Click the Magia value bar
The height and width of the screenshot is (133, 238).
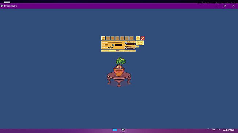(131, 48)
